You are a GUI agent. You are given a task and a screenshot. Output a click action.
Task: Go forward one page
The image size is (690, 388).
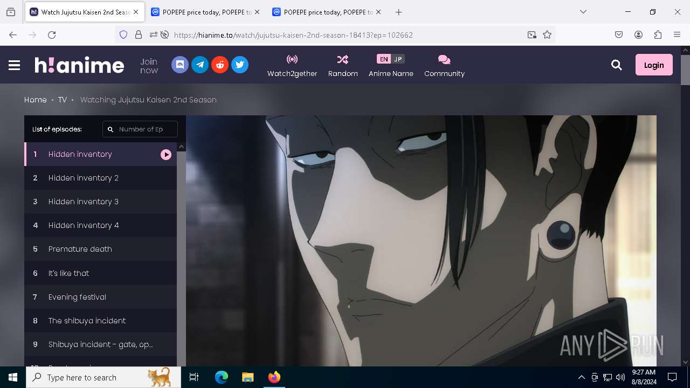click(32, 34)
